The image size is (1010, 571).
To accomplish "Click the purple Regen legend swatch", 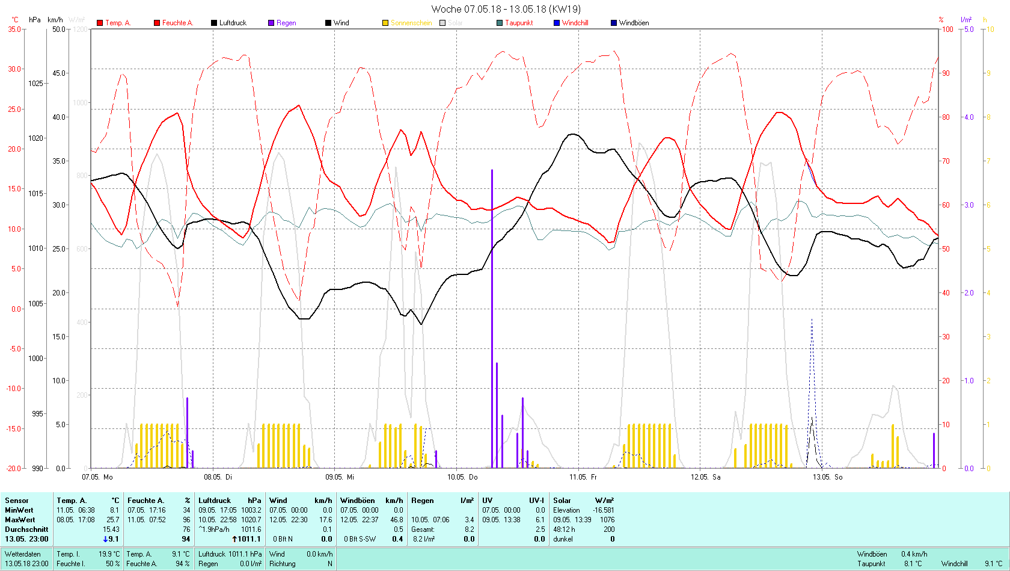I will click(271, 23).
